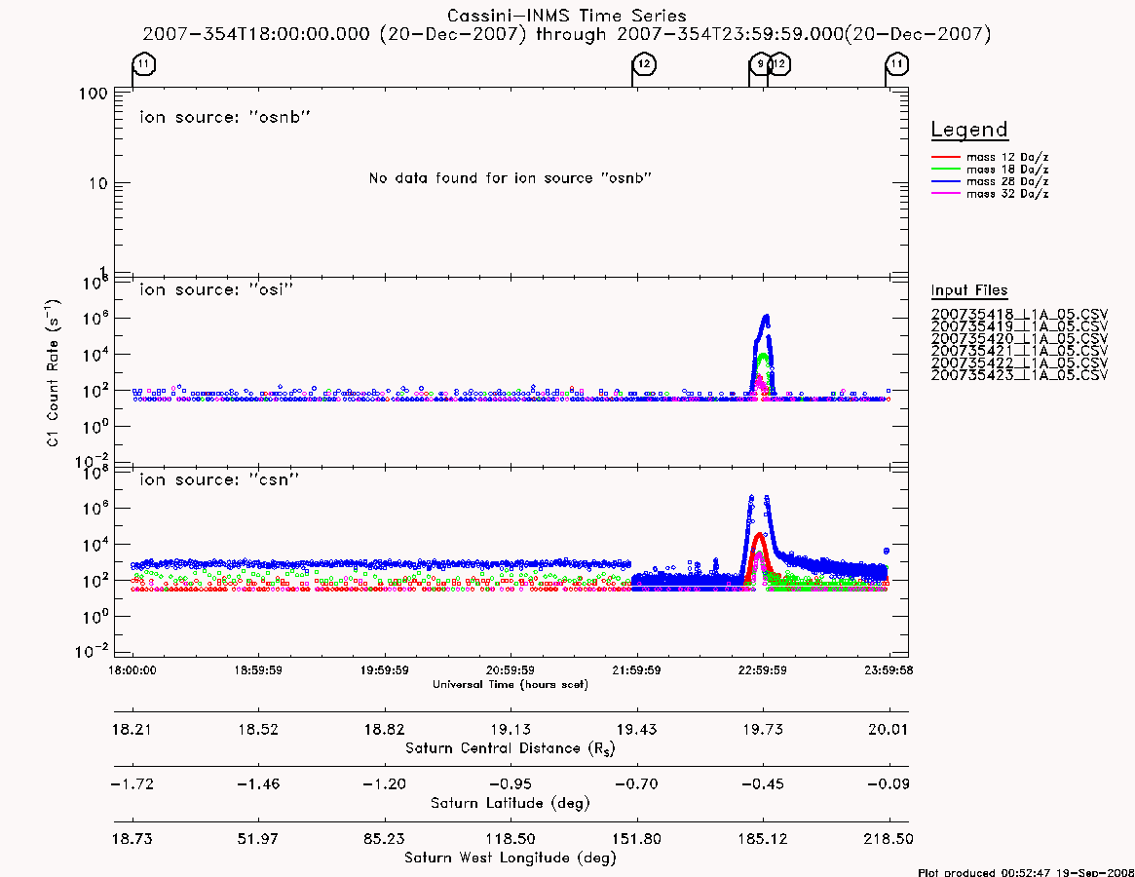Click the 19.73 central distance value
Screen dimensions: 1135x877
(x=763, y=729)
